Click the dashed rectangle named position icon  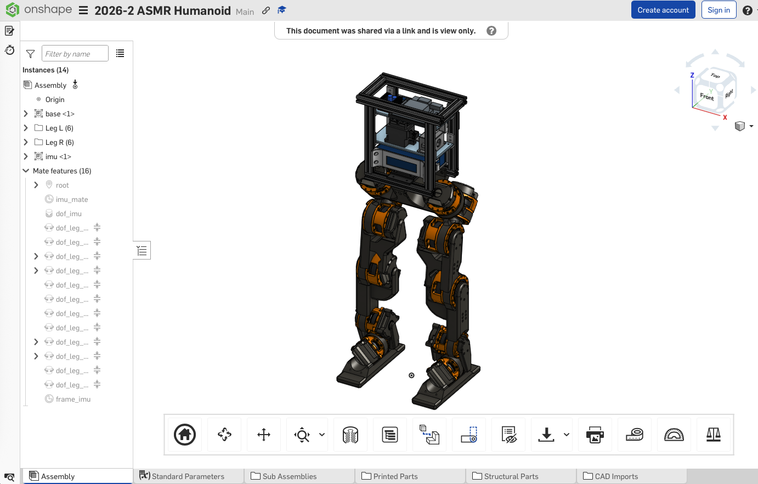[469, 435]
